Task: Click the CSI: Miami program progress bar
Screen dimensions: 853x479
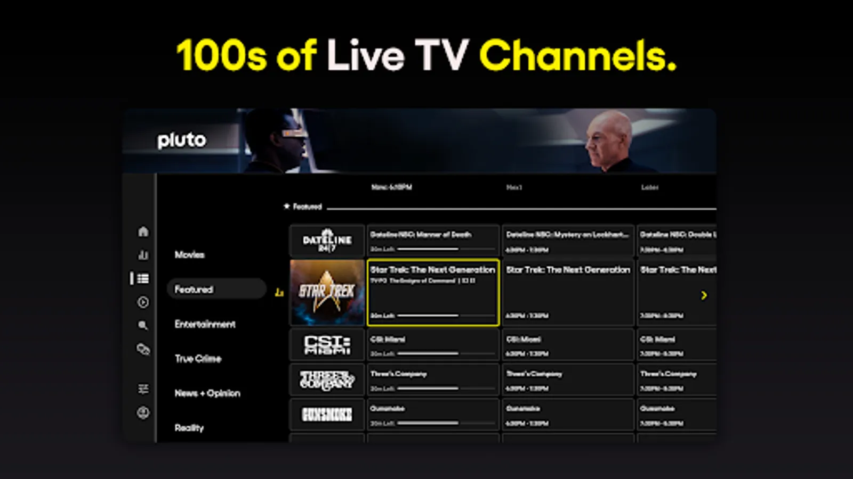Action: [446, 353]
